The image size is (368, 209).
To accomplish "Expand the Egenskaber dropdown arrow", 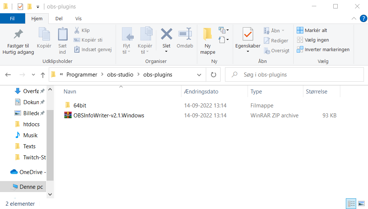I will tap(248, 52).
